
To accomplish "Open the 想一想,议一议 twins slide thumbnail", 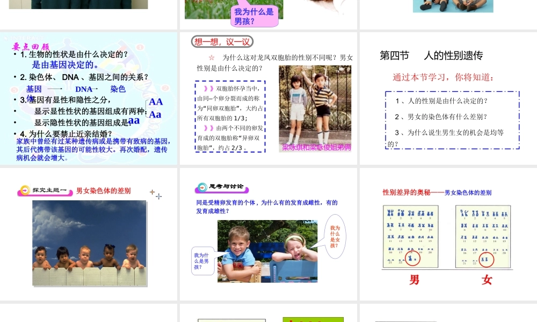I will pyautogui.click(x=268, y=99).
